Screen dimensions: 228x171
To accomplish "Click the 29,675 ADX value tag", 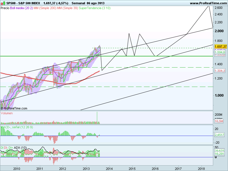I will 219,150.
